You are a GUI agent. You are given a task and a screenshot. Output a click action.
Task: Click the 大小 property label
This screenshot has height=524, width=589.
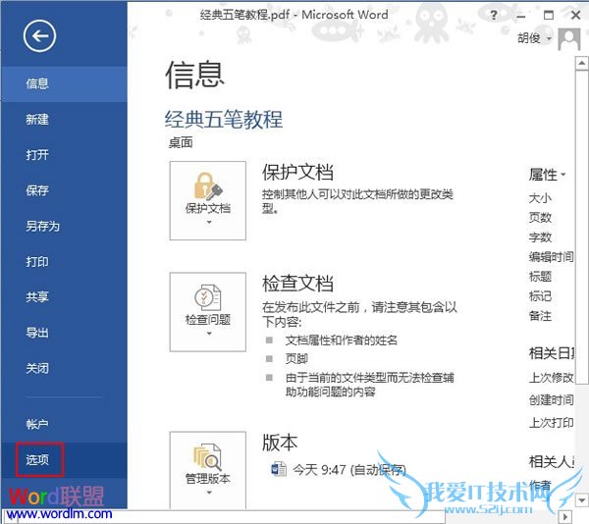[540, 198]
